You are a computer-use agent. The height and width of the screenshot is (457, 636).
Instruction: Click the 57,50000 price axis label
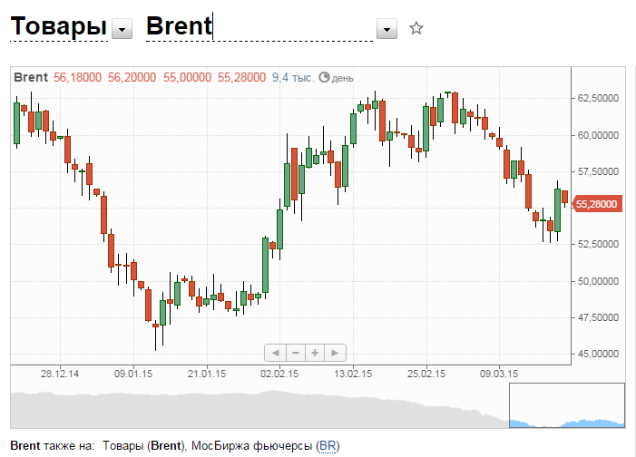point(598,171)
